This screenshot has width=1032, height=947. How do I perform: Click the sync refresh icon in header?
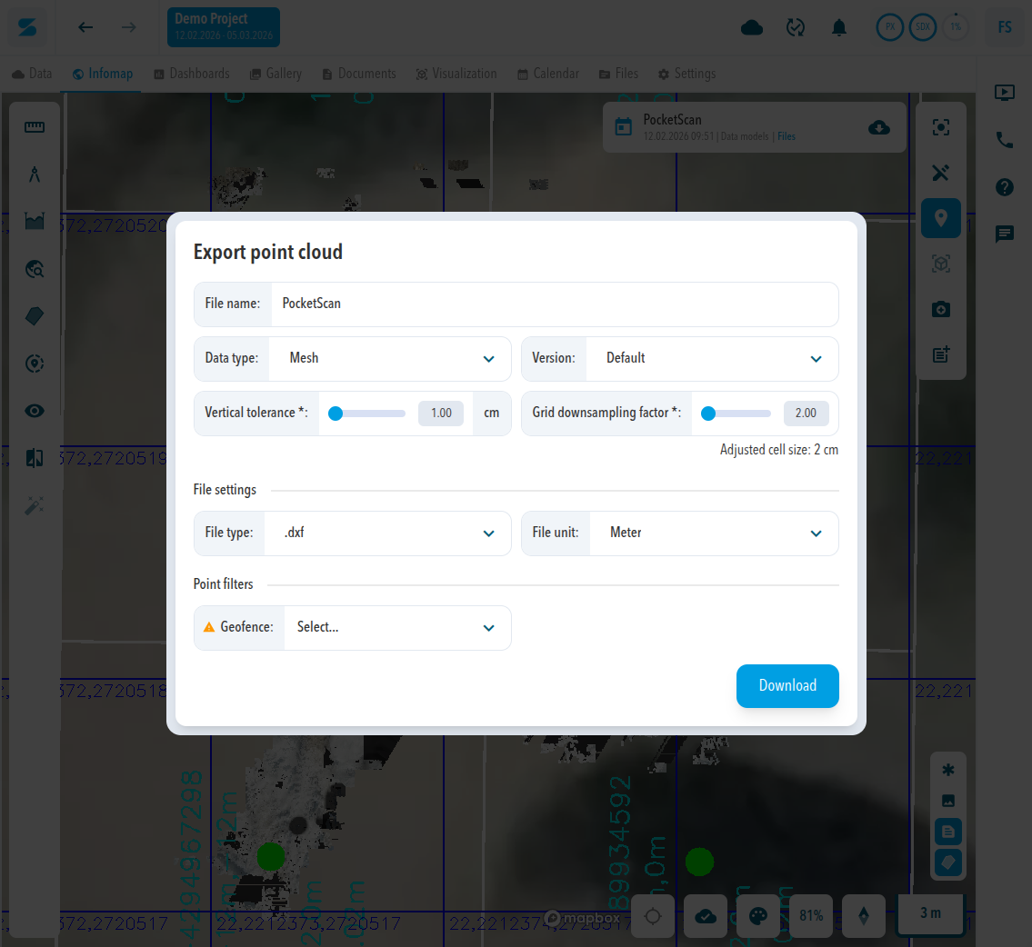click(796, 27)
